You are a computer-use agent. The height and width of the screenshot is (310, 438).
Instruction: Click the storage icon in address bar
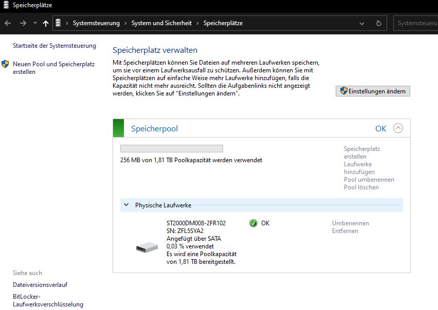tap(58, 23)
